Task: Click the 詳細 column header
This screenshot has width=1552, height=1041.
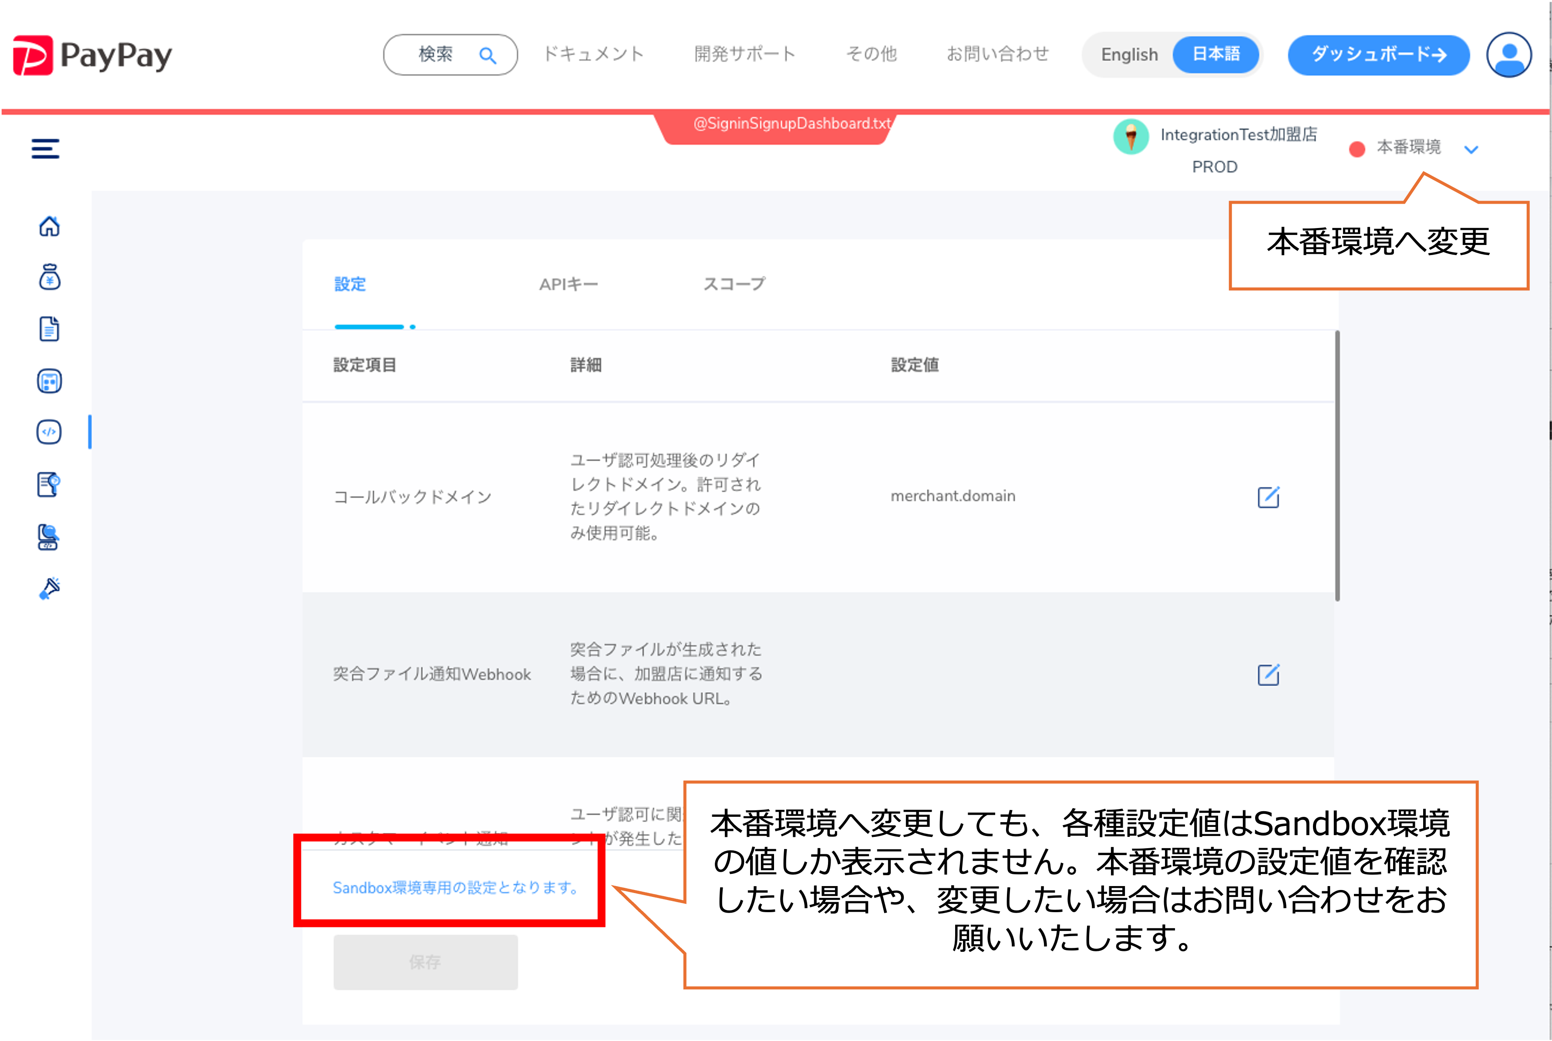Action: point(586,365)
